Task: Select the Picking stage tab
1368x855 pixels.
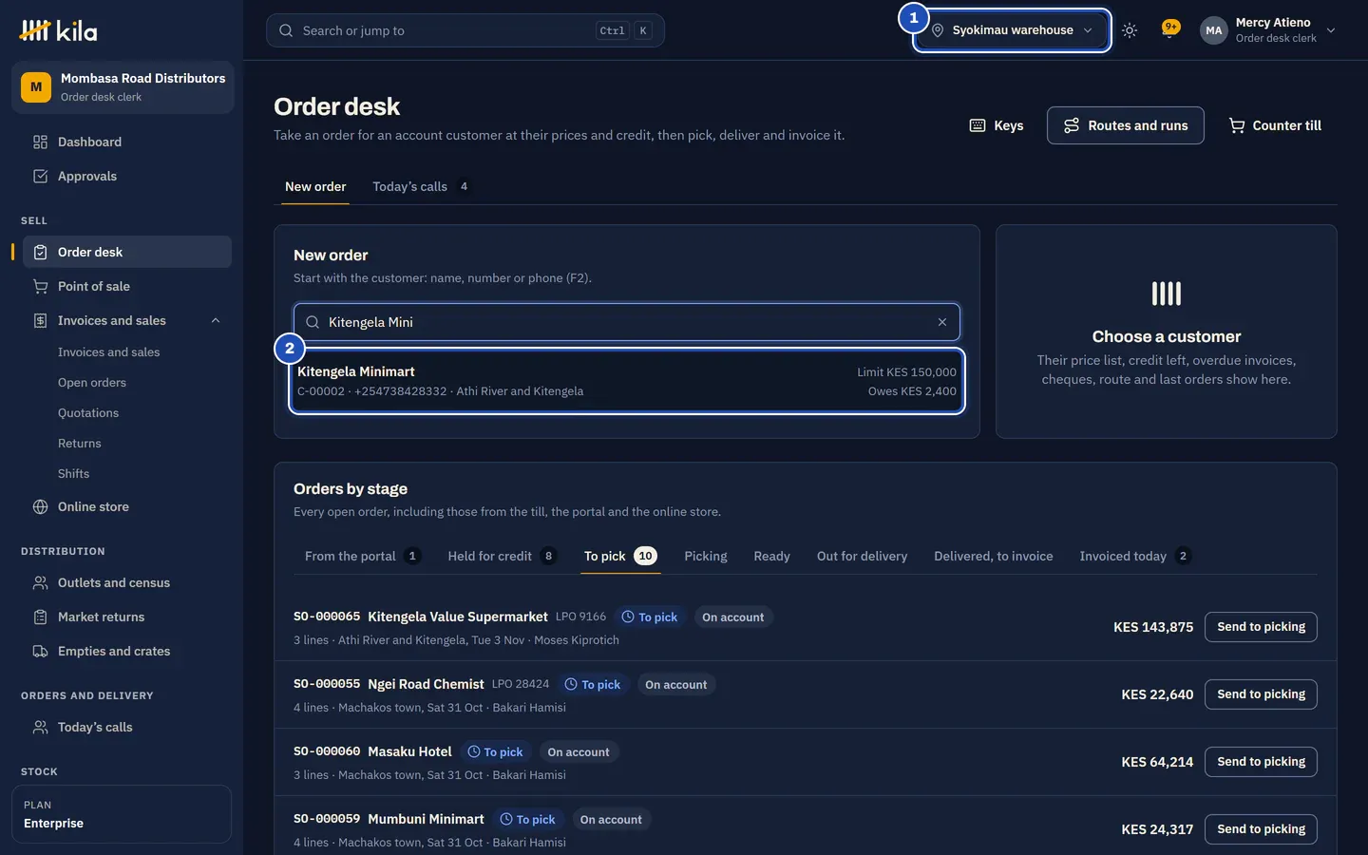Action: 706,556
